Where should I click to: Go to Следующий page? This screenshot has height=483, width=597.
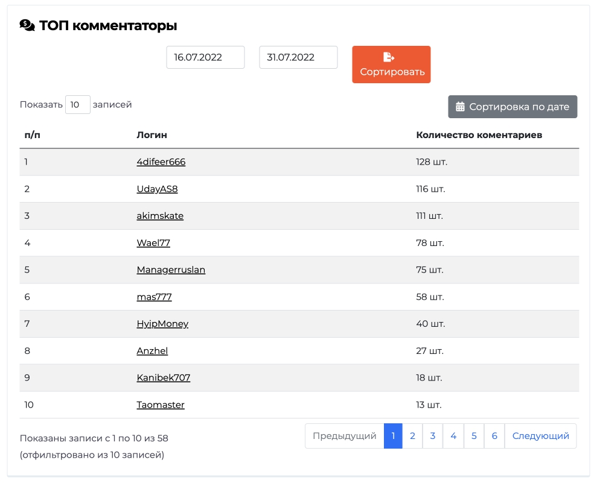tap(541, 436)
